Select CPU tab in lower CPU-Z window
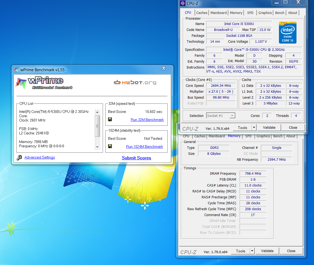 tap(186, 136)
